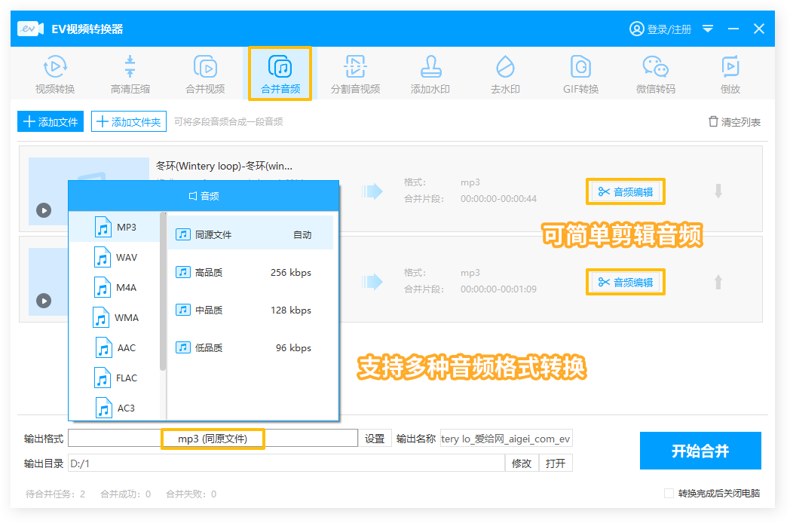The width and height of the screenshot is (790, 523).
Task: Play the first audio file preview
Action: tap(44, 210)
